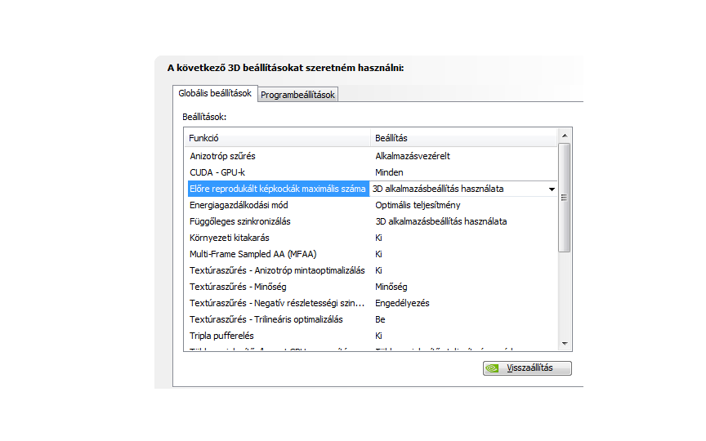Click the settings list scrollbar thumb

click(564, 198)
